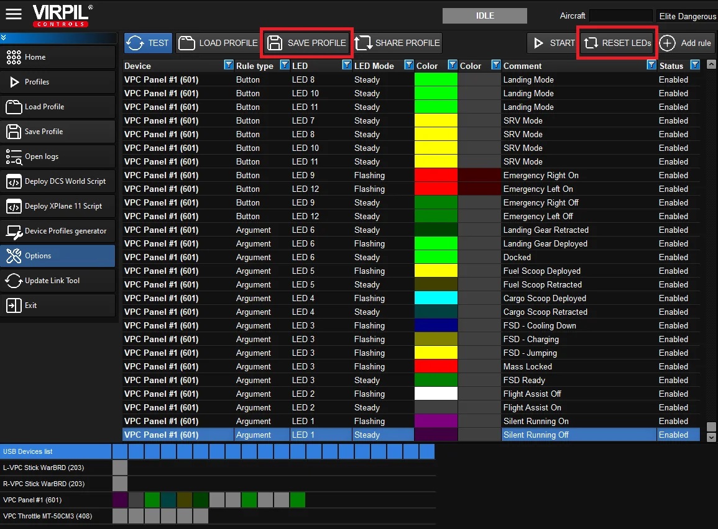The height and width of the screenshot is (529, 718).
Task: Click the START button text
Action: 562,43
